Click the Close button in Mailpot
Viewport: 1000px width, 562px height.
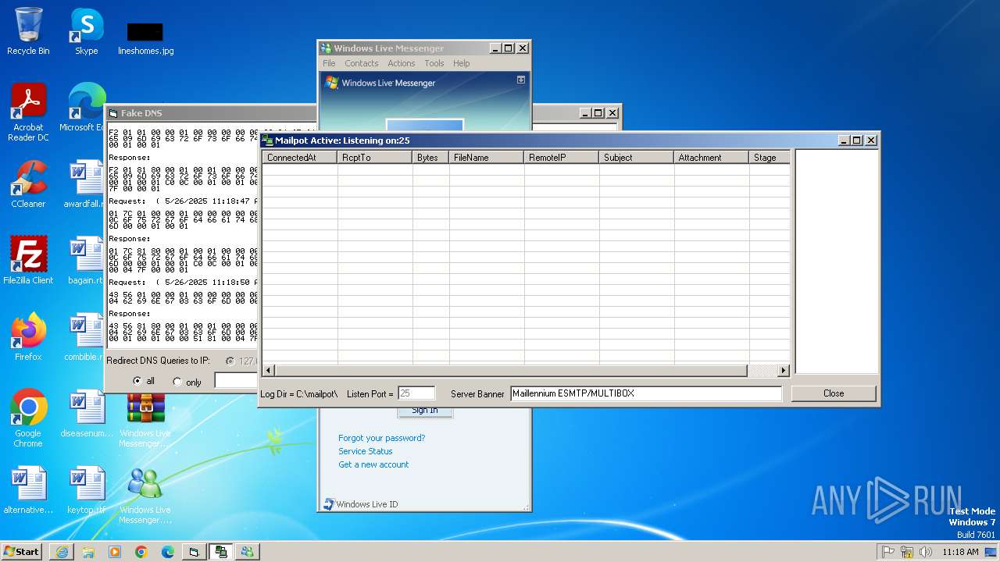click(x=834, y=393)
